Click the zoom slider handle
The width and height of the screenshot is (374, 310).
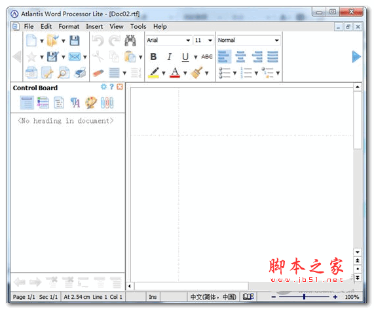(x=304, y=297)
